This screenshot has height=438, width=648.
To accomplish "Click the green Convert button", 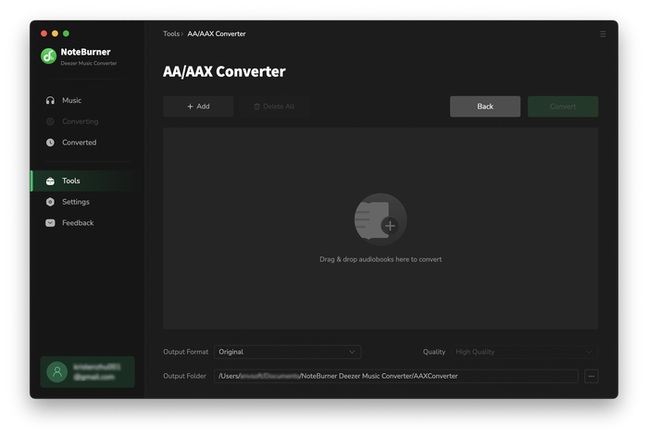I will (x=563, y=106).
